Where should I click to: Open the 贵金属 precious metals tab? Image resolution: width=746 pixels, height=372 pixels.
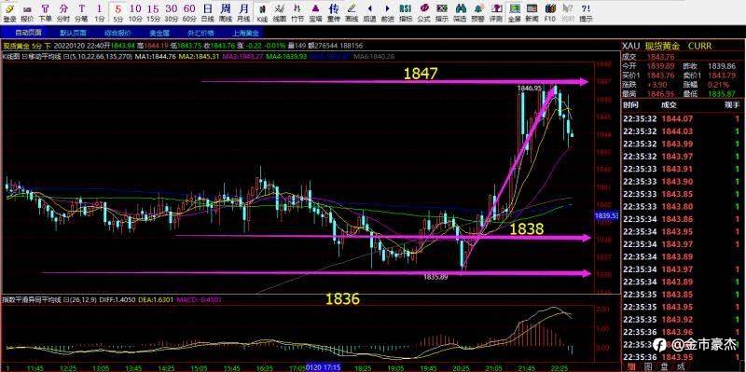coord(159,33)
